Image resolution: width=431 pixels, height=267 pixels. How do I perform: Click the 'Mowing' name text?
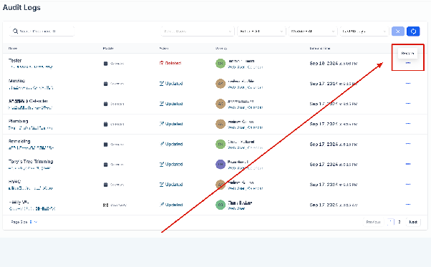[x=16, y=81]
